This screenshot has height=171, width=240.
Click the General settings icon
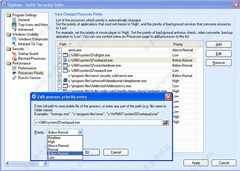(x=14, y=20)
